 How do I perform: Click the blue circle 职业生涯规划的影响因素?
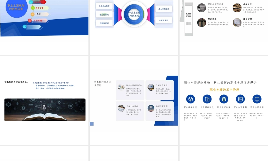tap(16, 7)
